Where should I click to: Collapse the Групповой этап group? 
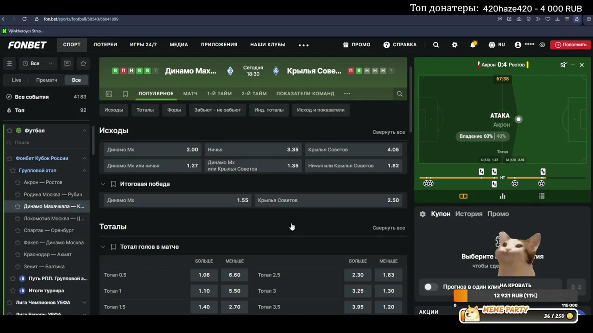[84, 171]
